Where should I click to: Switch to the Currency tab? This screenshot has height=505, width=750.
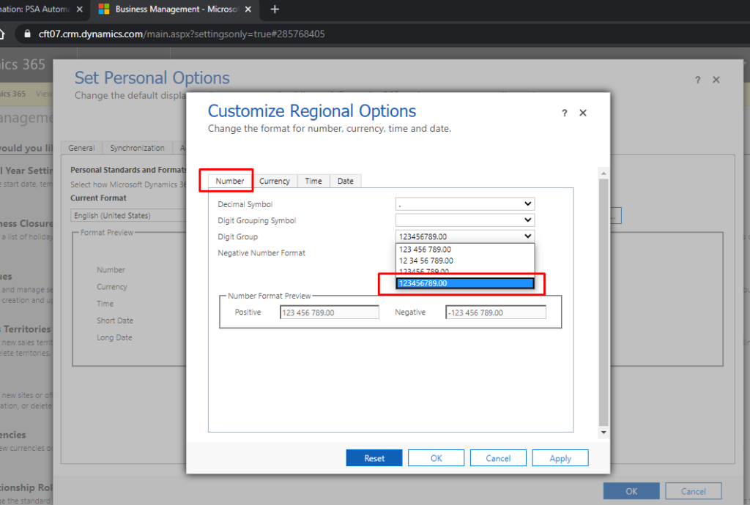coord(275,181)
